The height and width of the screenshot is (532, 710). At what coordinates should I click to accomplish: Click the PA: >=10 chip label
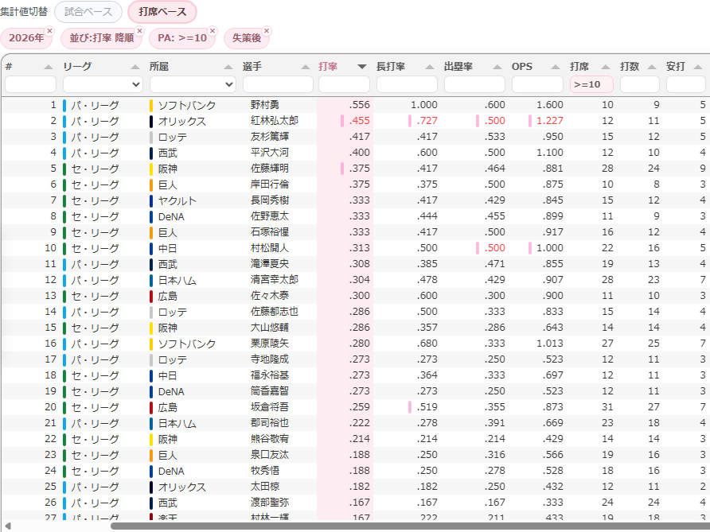pos(182,38)
